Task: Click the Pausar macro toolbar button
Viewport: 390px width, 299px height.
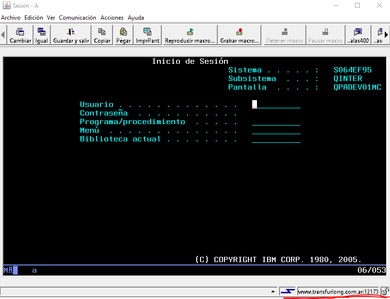Action: click(325, 35)
